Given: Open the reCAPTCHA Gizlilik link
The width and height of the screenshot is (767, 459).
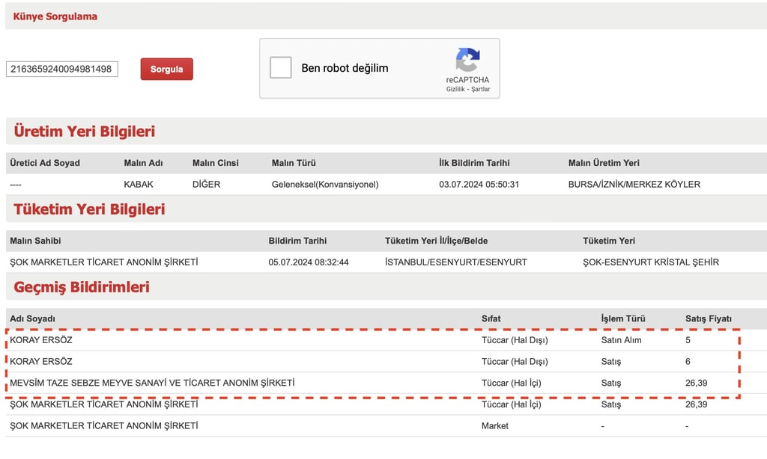Looking at the screenshot, I should click(455, 89).
